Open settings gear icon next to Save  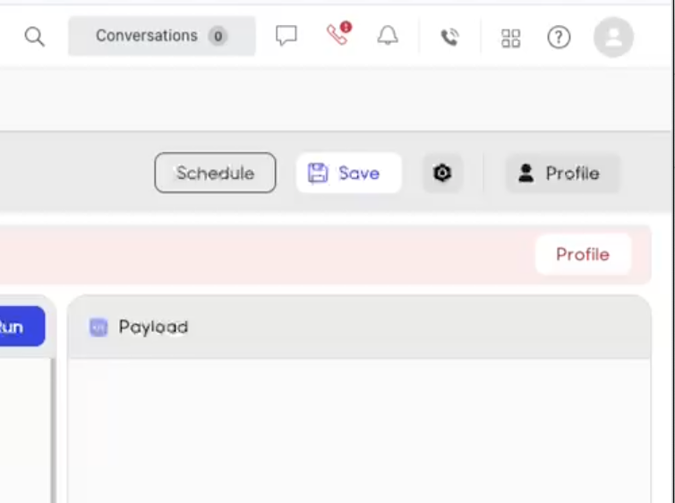[442, 173]
